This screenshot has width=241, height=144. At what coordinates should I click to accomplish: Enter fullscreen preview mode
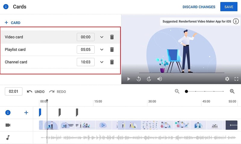(x=236, y=79)
